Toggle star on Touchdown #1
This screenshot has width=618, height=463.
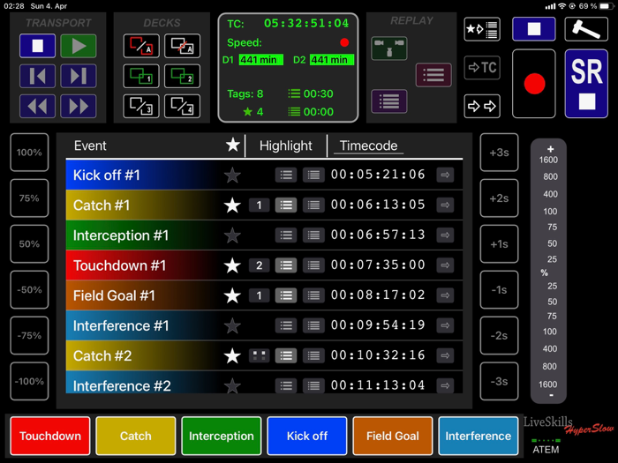tap(232, 265)
